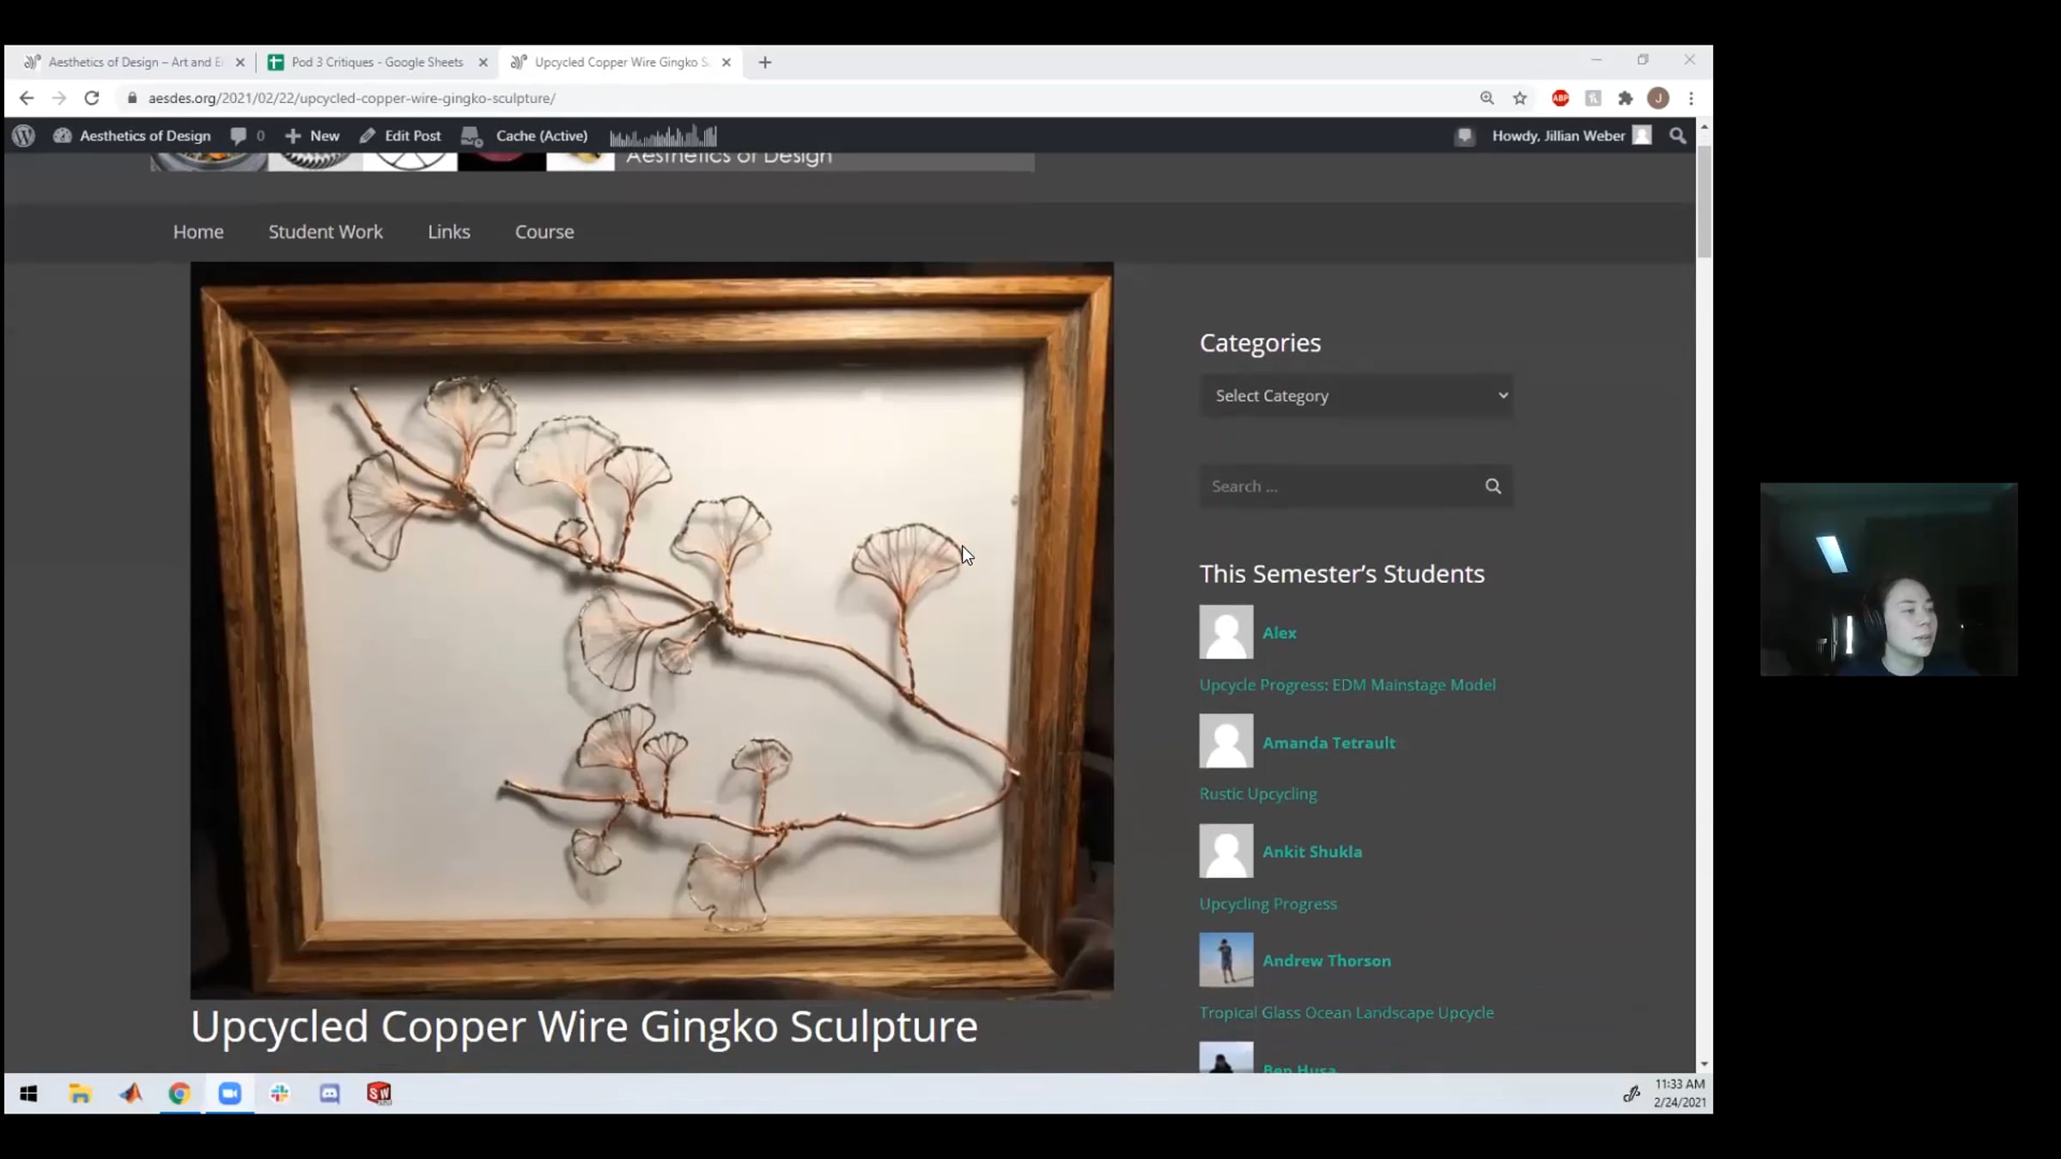This screenshot has height=1159, width=2061.
Task: Open the Links menu item
Action: pos(449,232)
